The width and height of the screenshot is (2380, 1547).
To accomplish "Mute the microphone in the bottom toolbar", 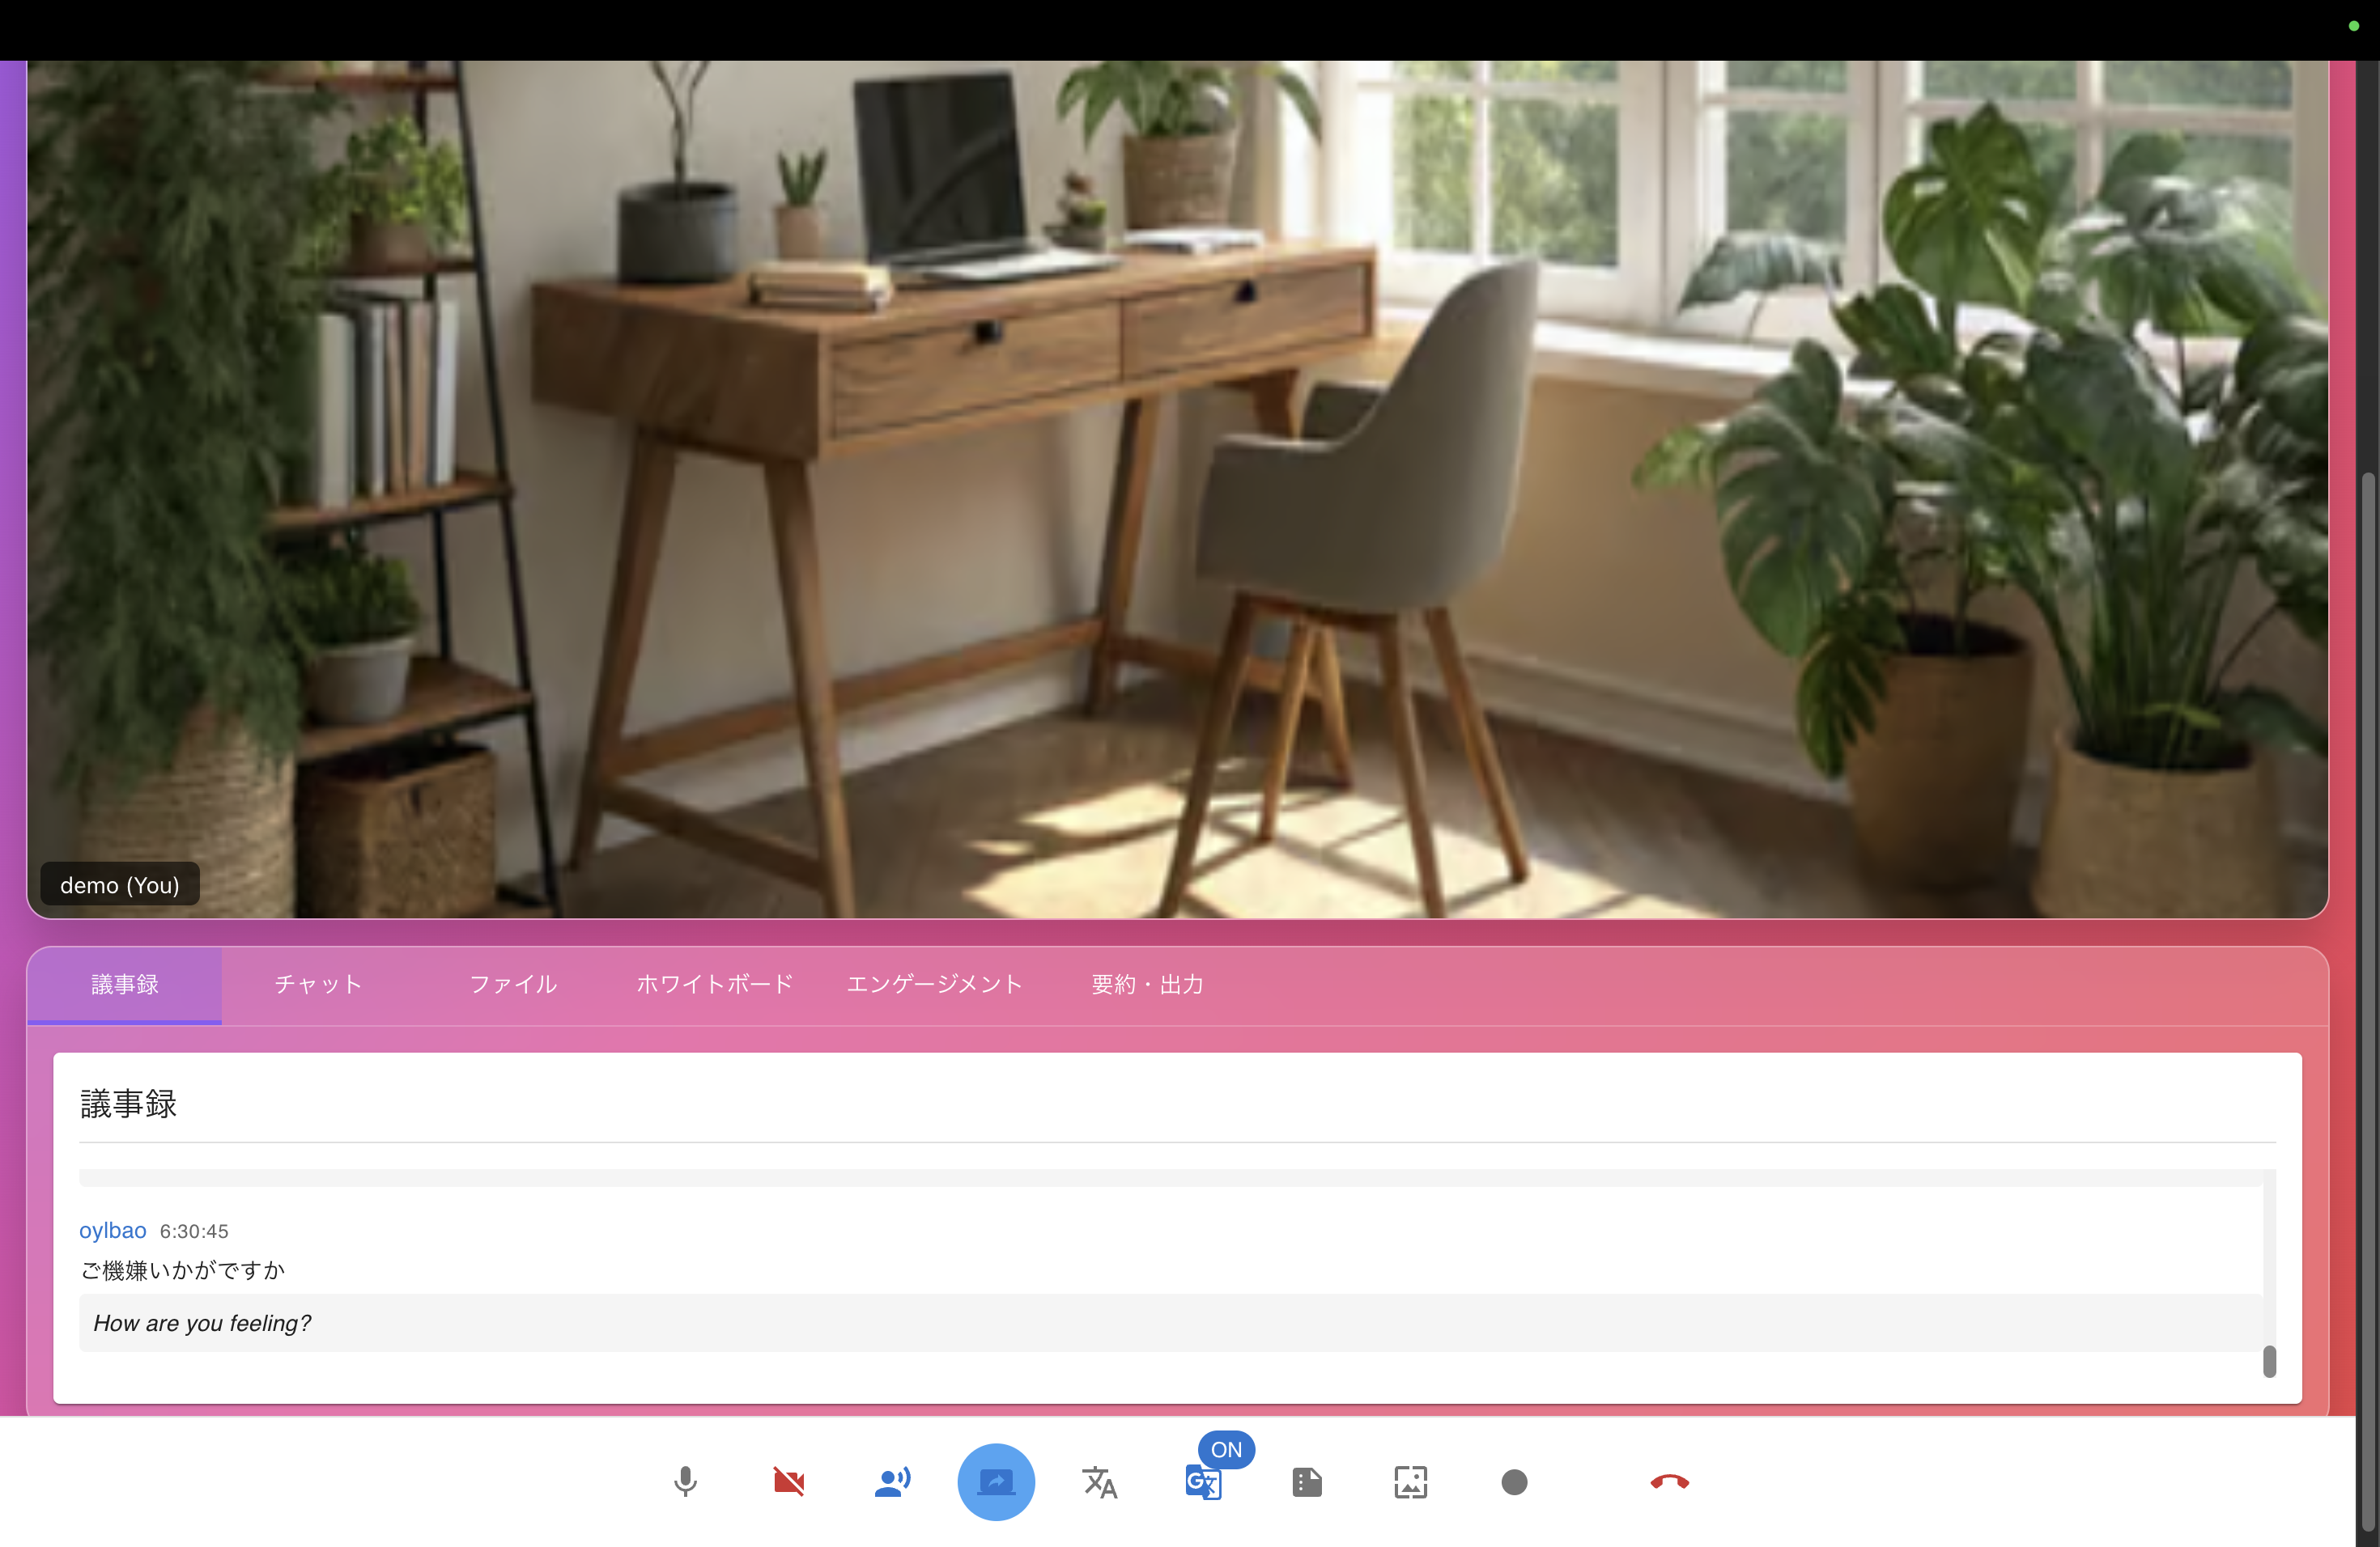I will (685, 1481).
